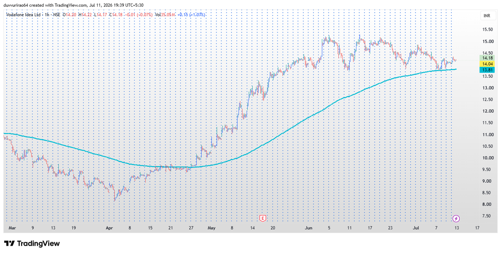This screenshot has width=501, height=254.
Task: Click the 8.00 price axis label
Action: 487,204
